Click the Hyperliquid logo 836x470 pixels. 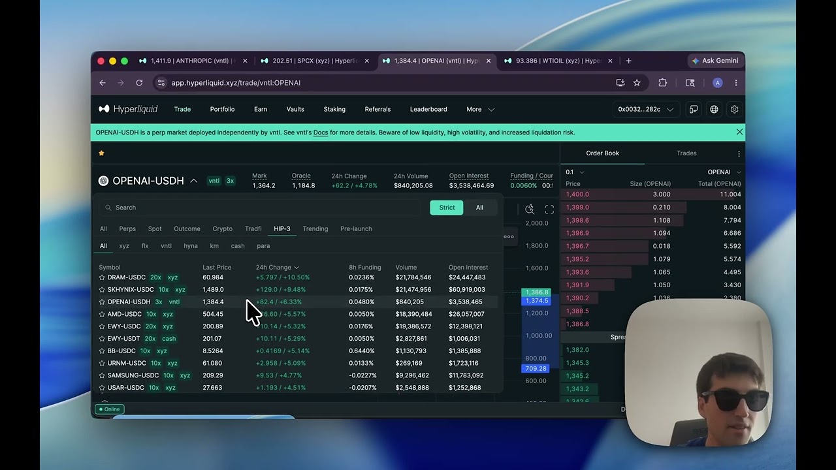click(128, 109)
